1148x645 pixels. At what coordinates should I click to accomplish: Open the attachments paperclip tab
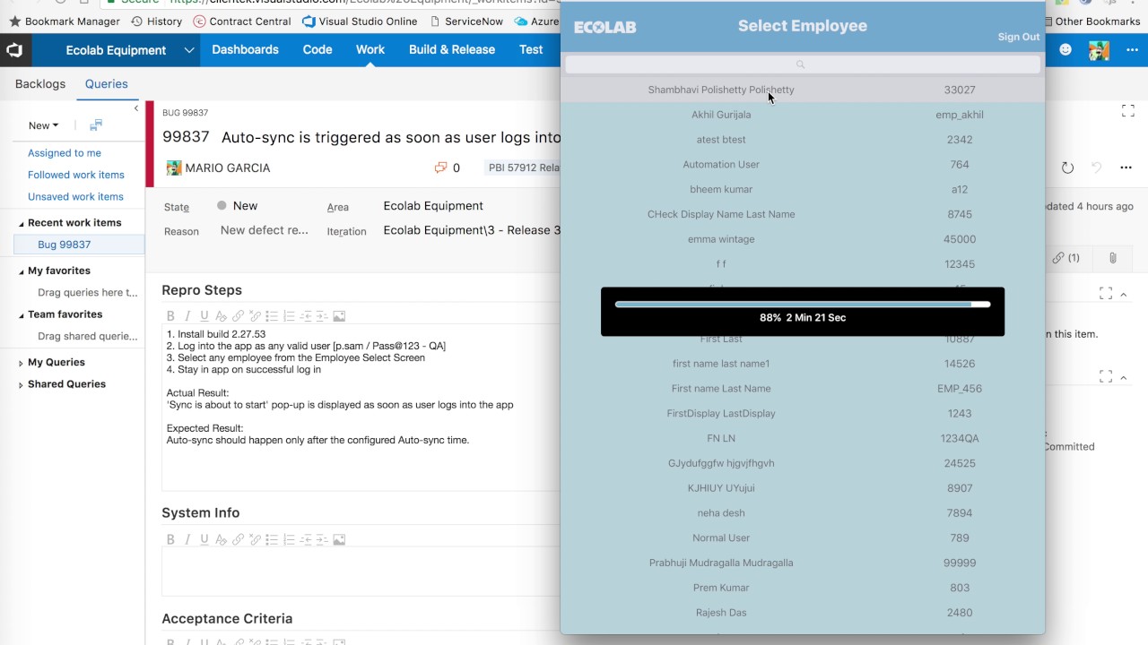(1112, 258)
